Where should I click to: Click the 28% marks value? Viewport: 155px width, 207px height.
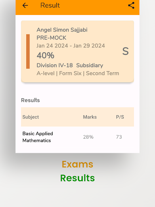[88, 137]
